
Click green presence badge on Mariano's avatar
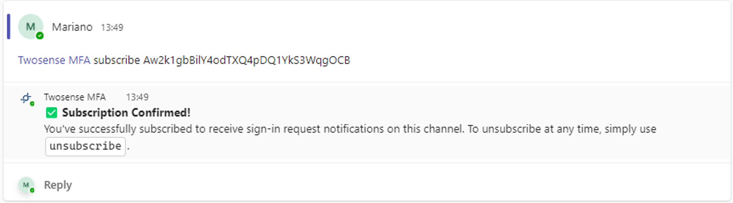point(40,36)
